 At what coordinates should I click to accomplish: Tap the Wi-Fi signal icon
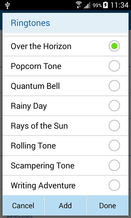tap(79, 5)
